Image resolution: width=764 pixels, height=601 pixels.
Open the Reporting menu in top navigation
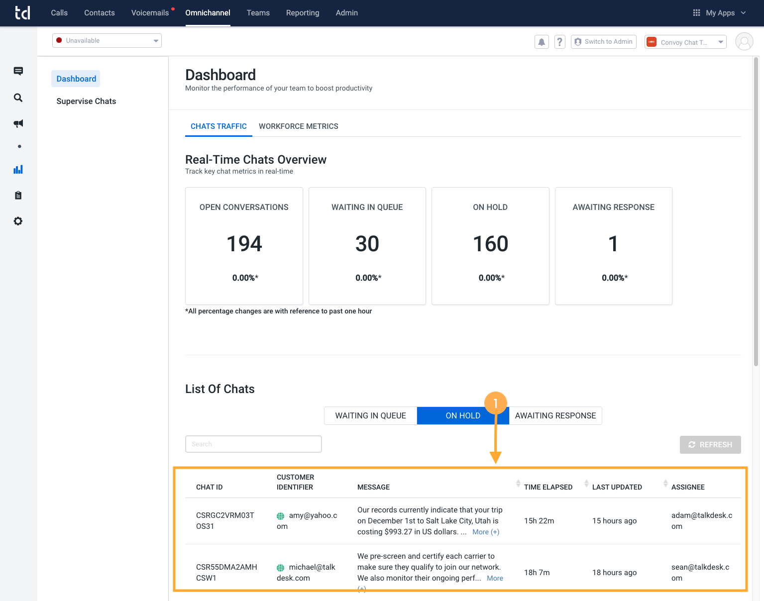click(x=303, y=13)
